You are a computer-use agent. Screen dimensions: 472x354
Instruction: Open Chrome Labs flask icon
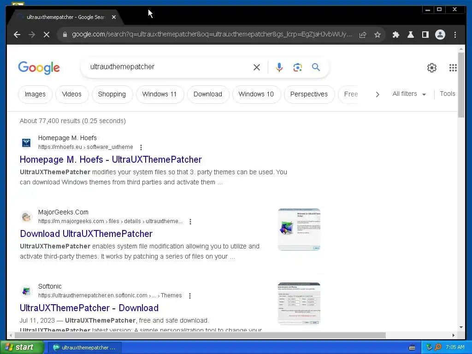point(411,35)
